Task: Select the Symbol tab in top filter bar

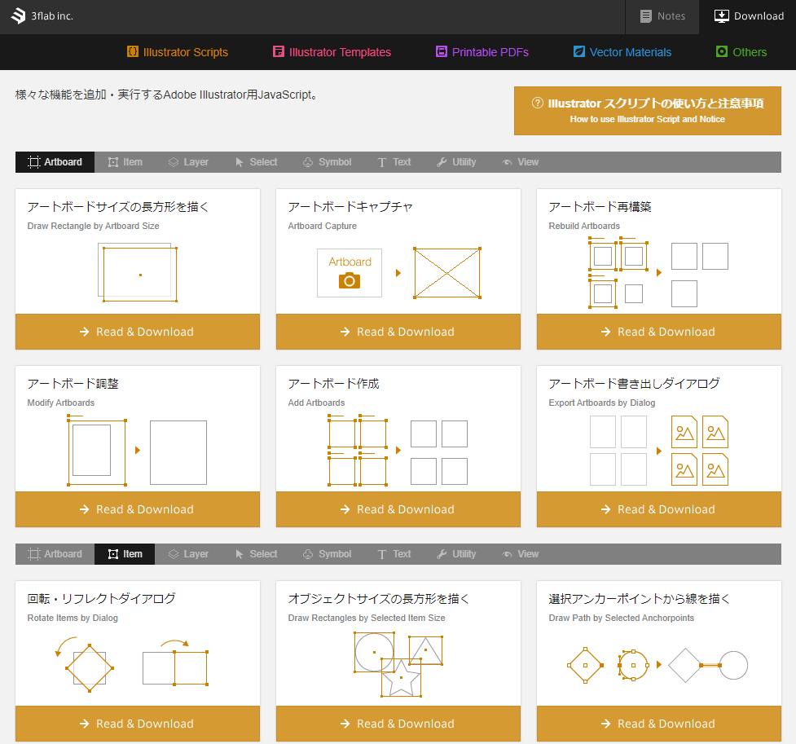Action: [x=326, y=162]
